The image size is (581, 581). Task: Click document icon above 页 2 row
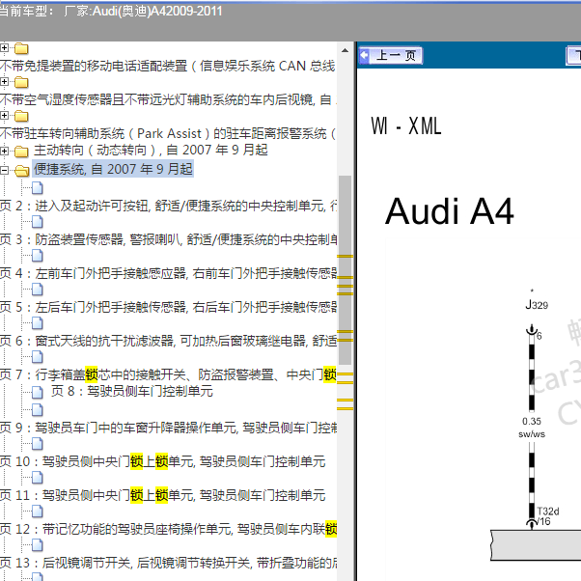tap(38, 188)
